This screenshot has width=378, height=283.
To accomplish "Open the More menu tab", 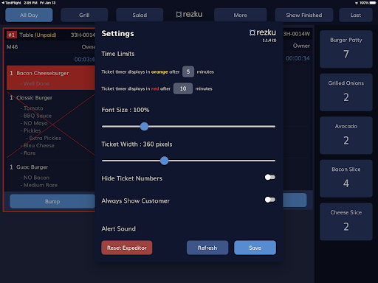I will (x=240, y=15).
